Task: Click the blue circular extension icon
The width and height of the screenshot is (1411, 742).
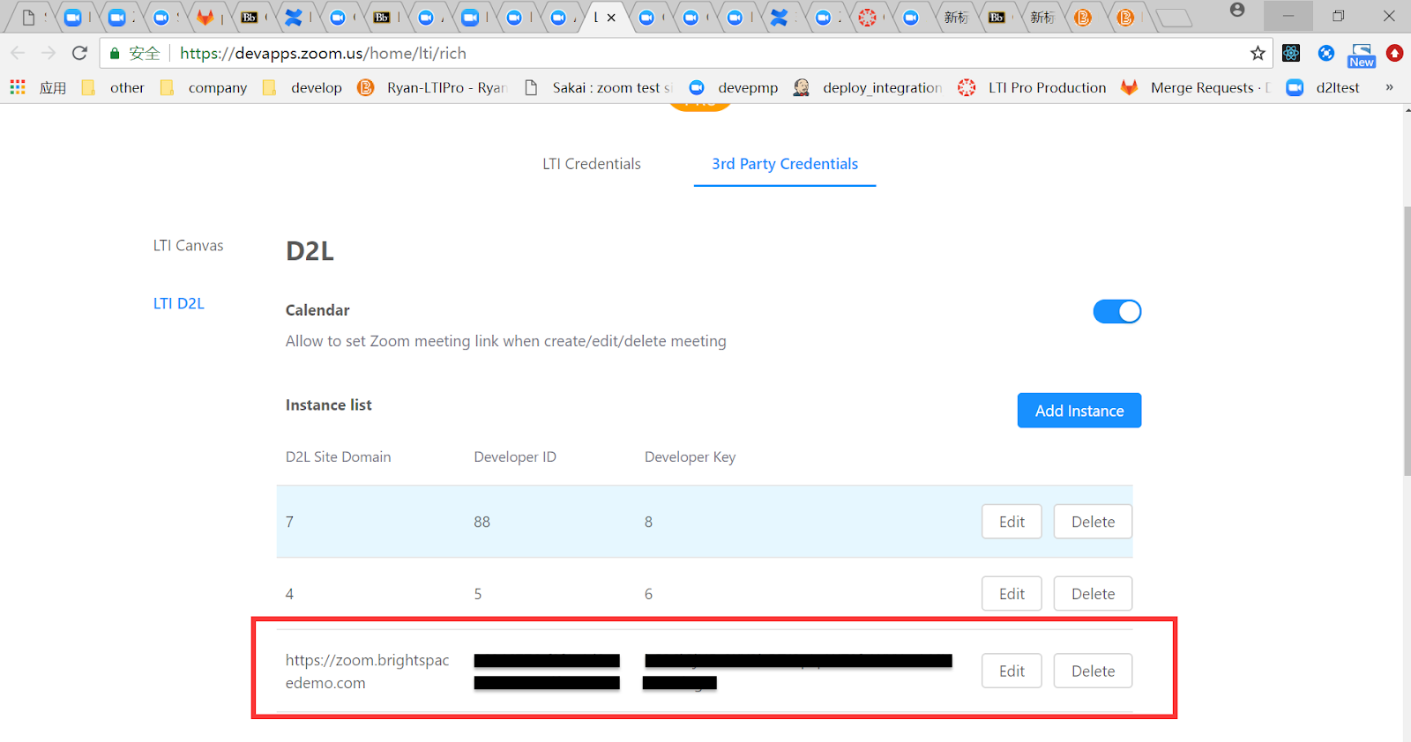Action: 1326,53
